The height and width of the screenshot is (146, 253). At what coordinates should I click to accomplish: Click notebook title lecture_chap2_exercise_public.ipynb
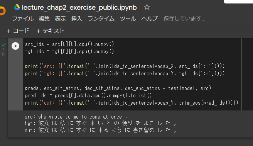coord(79,7)
